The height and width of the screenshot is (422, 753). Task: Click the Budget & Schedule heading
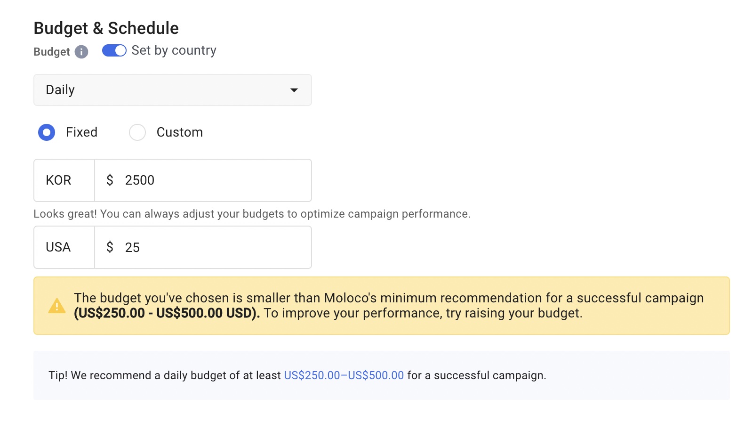(x=106, y=28)
